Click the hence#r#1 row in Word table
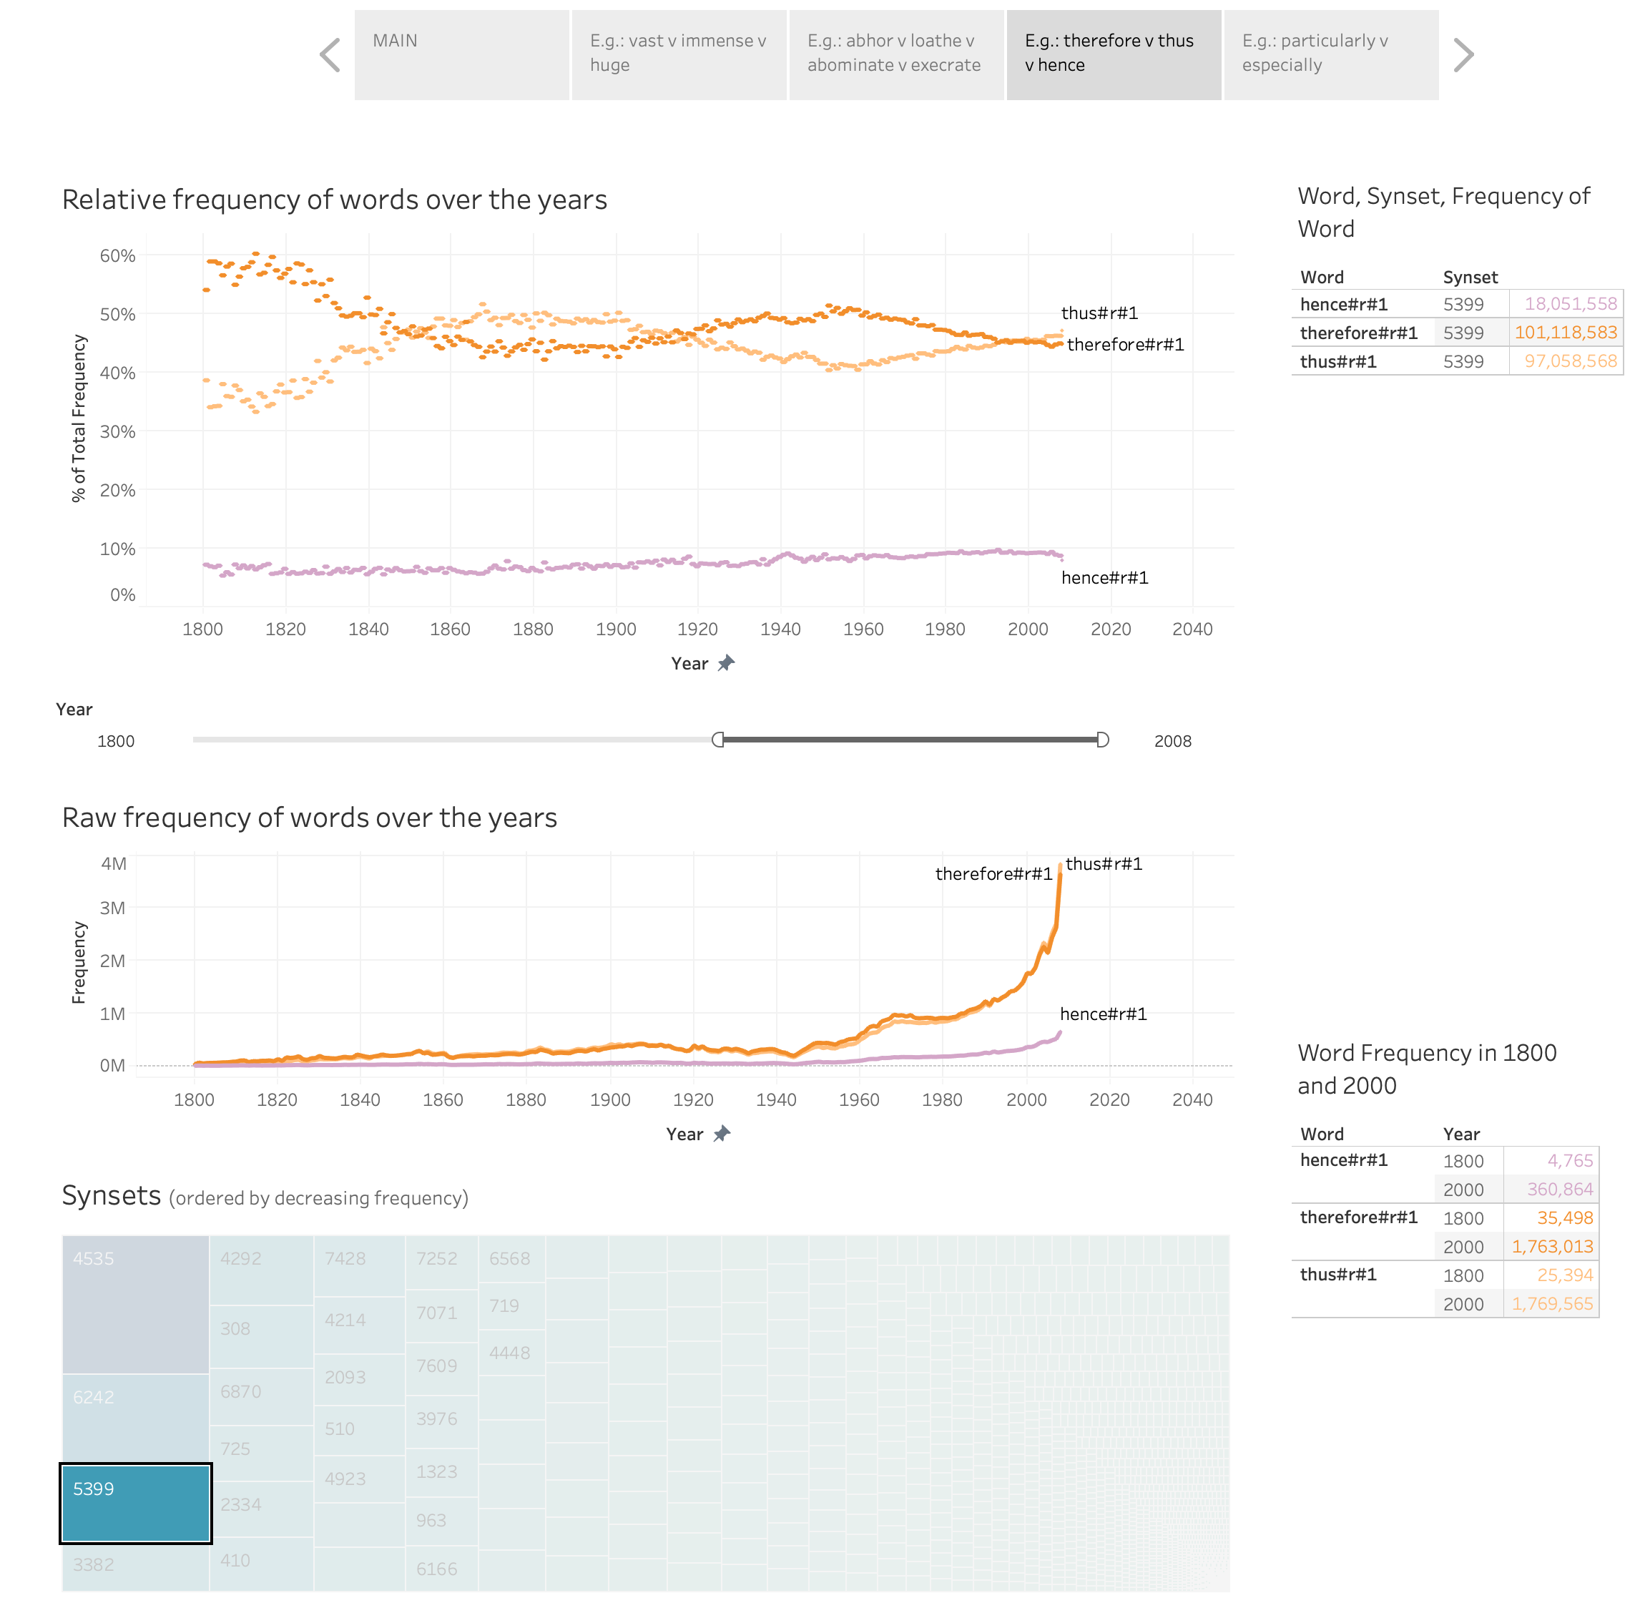 pos(1457,304)
